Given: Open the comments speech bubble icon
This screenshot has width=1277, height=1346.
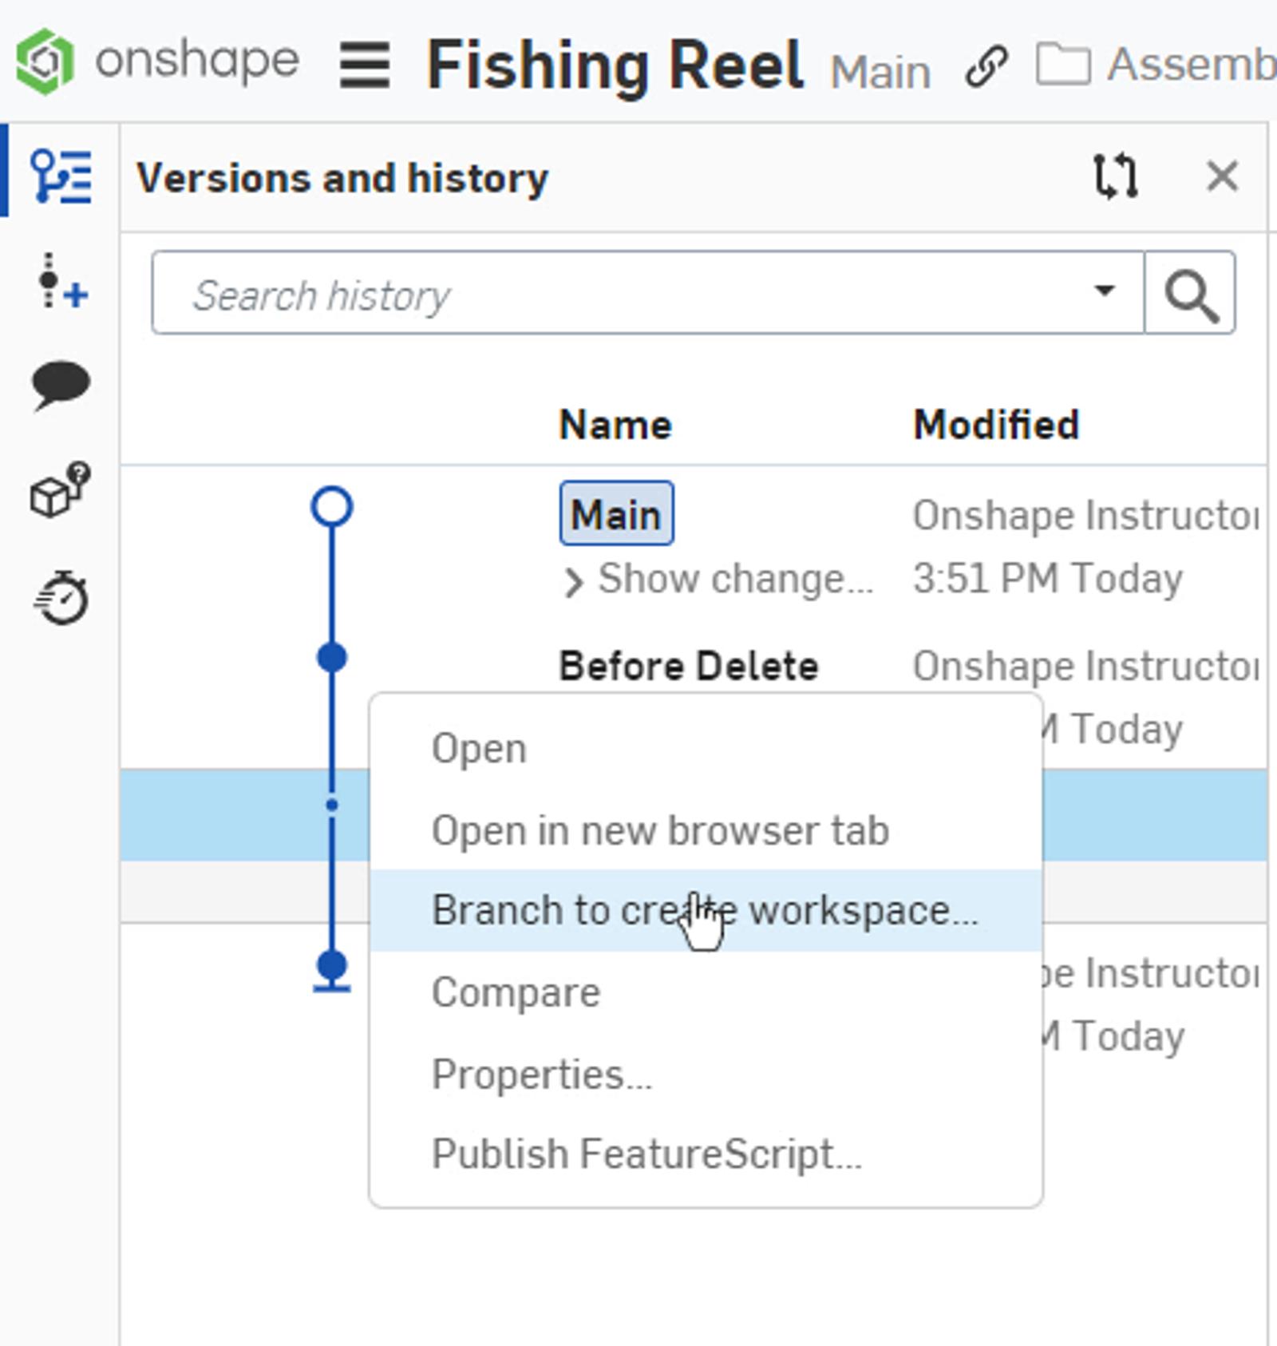Looking at the screenshot, I should point(61,386).
